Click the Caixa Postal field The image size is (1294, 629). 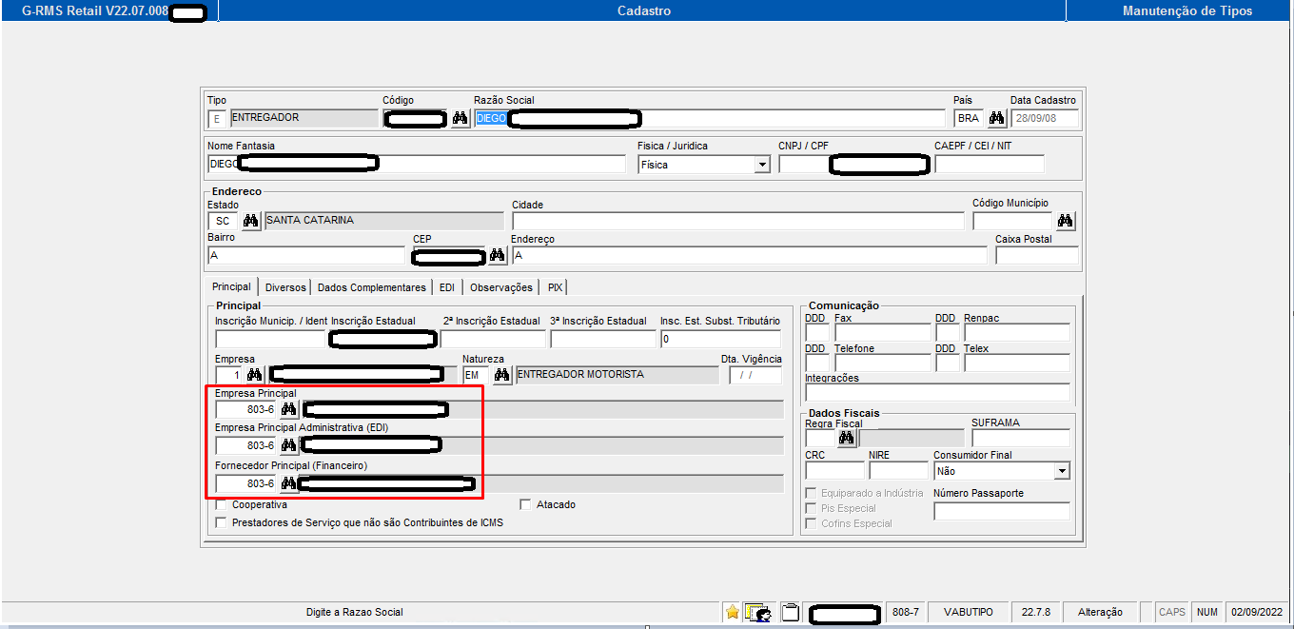click(1036, 255)
